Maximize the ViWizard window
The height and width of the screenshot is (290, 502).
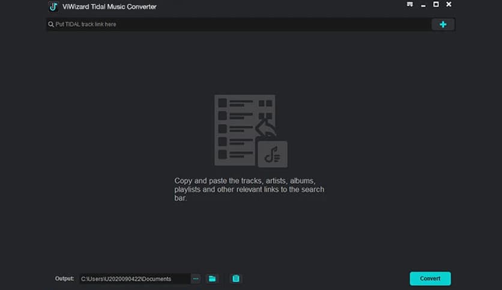[x=436, y=4]
